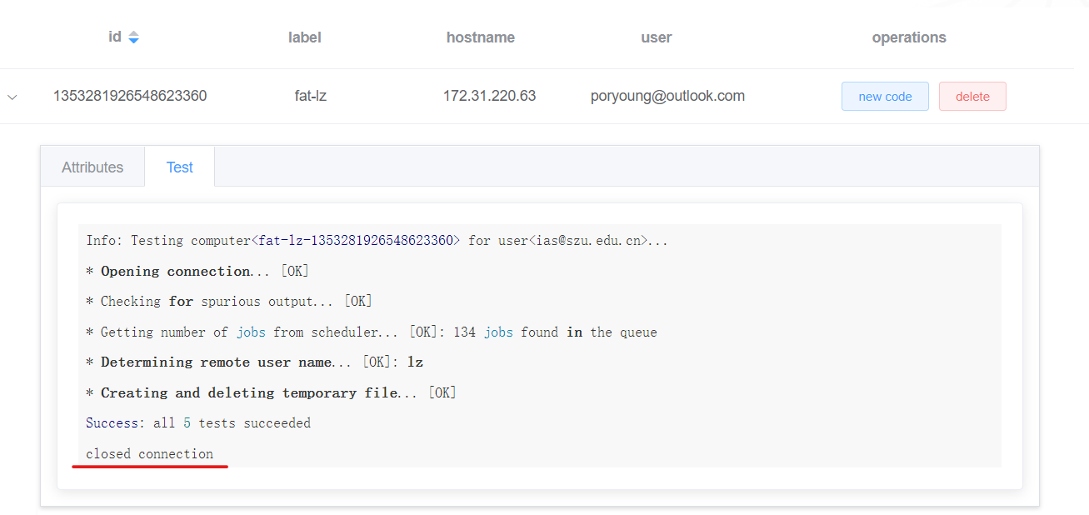1089x515 pixels.
Task: Click the hostname column header
Action: point(481,37)
